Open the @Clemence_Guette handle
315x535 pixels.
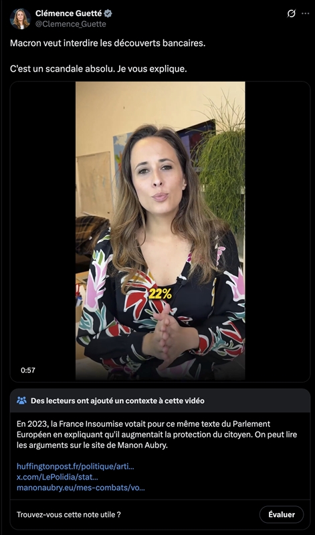coord(71,24)
